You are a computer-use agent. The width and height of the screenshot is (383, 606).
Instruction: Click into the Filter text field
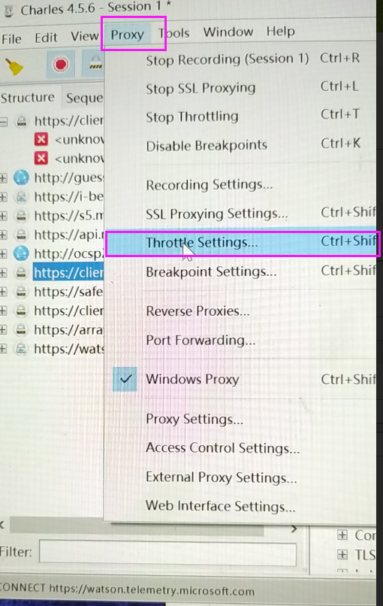pos(167,553)
